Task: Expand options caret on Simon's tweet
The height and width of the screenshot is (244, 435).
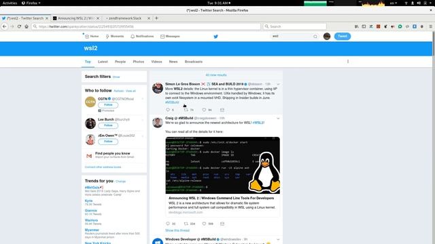Action: pyautogui.click(x=278, y=84)
